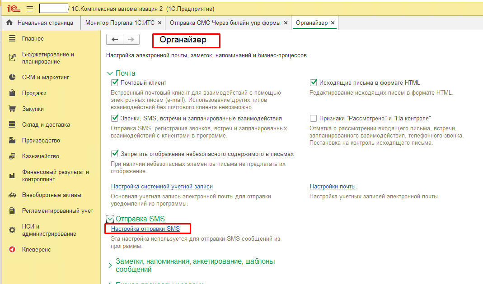
Task: Click the Бюджетирование и планирование icon
Action: pyautogui.click(x=12, y=58)
